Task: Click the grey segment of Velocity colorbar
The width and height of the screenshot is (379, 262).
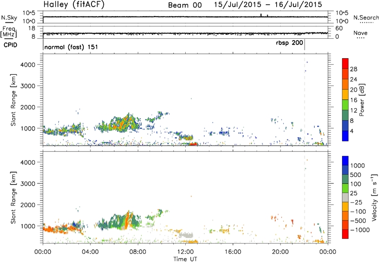Action: tap(345, 198)
